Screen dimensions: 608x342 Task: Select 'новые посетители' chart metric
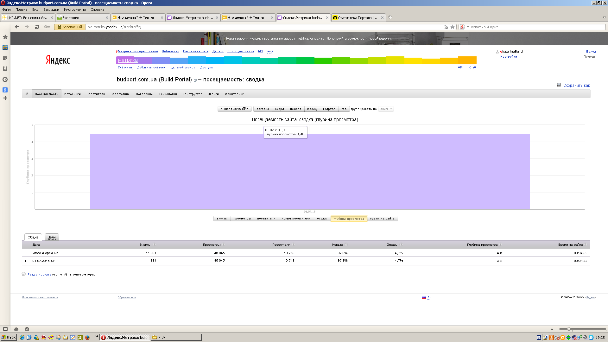pyautogui.click(x=296, y=218)
